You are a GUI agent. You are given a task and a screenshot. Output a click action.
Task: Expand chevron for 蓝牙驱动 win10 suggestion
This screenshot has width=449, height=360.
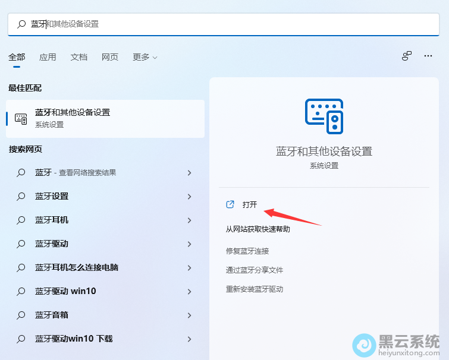(190, 292)
